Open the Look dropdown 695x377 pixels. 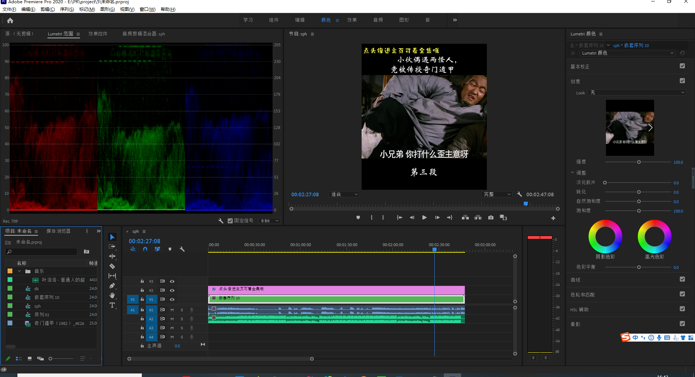(x=637, y=93)
